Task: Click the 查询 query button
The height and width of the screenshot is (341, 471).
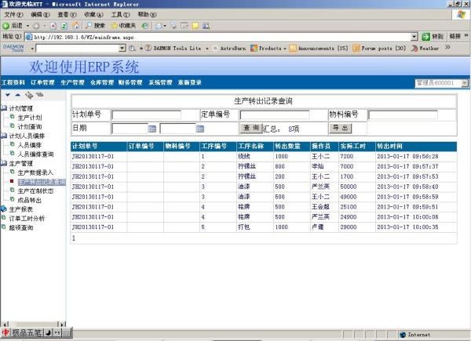Action: pyautogui.click(x=250, y=128)
